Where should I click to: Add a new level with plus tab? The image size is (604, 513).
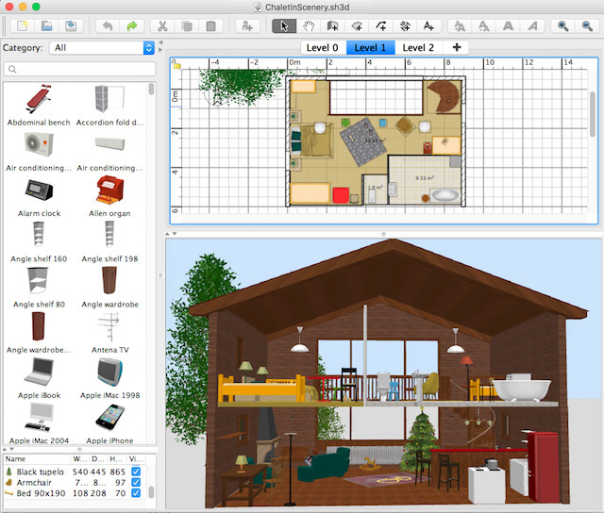[x=457, y=47]
